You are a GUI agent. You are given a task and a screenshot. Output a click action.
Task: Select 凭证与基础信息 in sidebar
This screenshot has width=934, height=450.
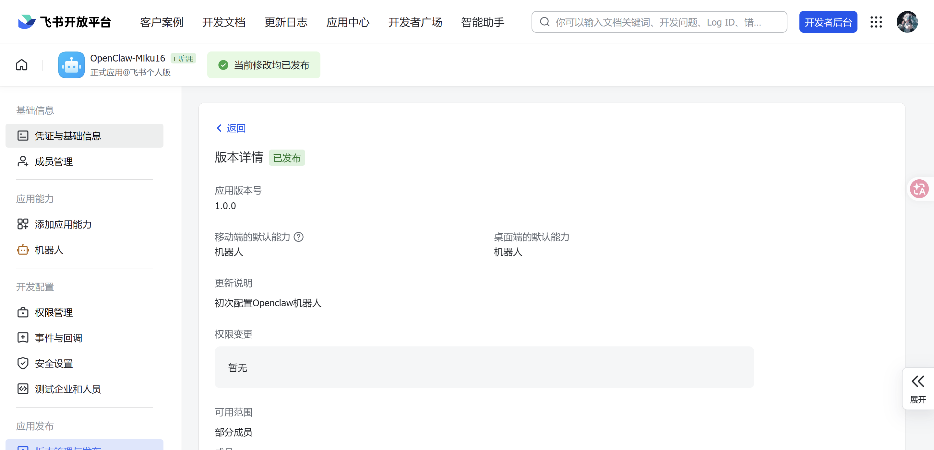pos(68,136)
